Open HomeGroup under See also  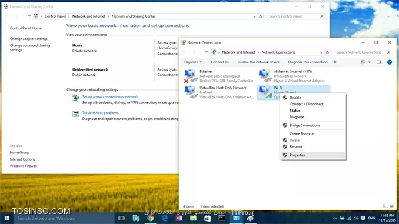point(19,152)
